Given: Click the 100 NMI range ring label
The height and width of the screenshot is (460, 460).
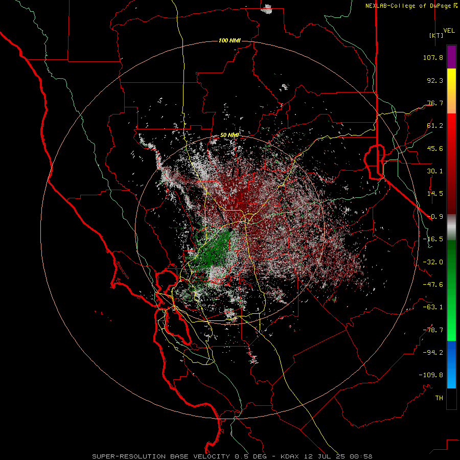Looking at the screenshot, I should (229, 40).
